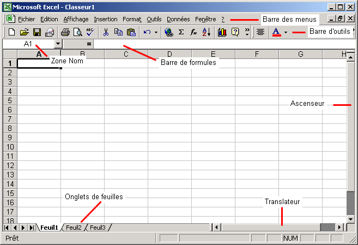Click the vertical scrollbar down arrow
Image resolution: width=358 pixels, height=245 pixels.
tap(351, 219)
